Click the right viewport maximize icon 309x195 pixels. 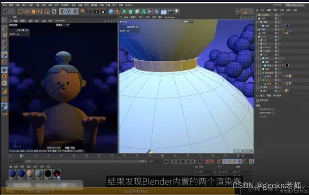tap(252, 17)
